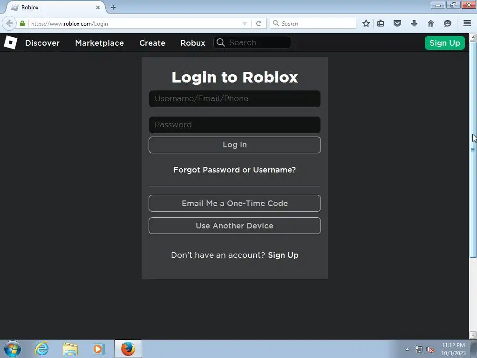Focus the Password field
This screenshot has width=477, height=358.
235,125
